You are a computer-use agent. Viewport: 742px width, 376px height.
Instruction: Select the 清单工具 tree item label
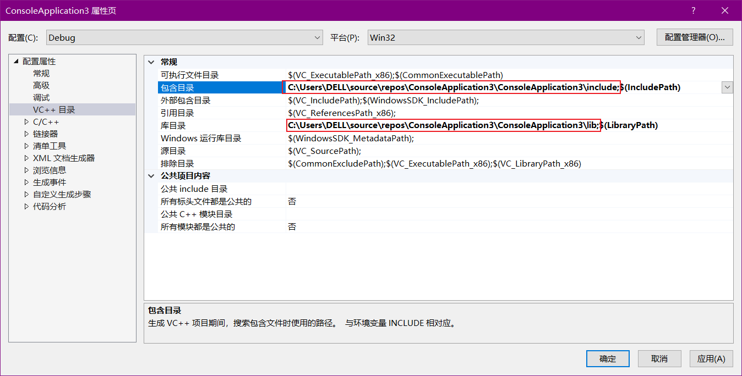pyautogui.click(x=50, y=146)
